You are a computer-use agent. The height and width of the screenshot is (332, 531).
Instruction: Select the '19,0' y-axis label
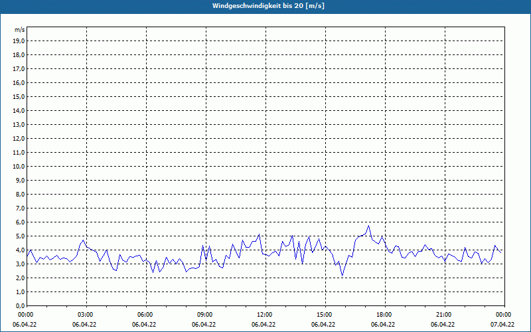click(19, 41)
